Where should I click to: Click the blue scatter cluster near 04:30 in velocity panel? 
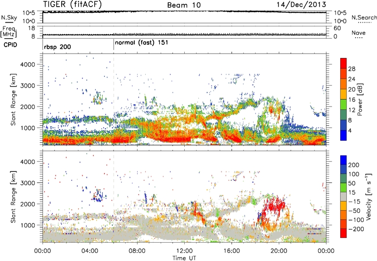98,196
